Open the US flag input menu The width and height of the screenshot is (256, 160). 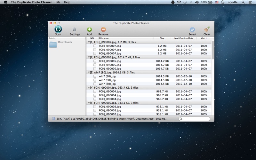pyautogui.click(x=217, y=2)
